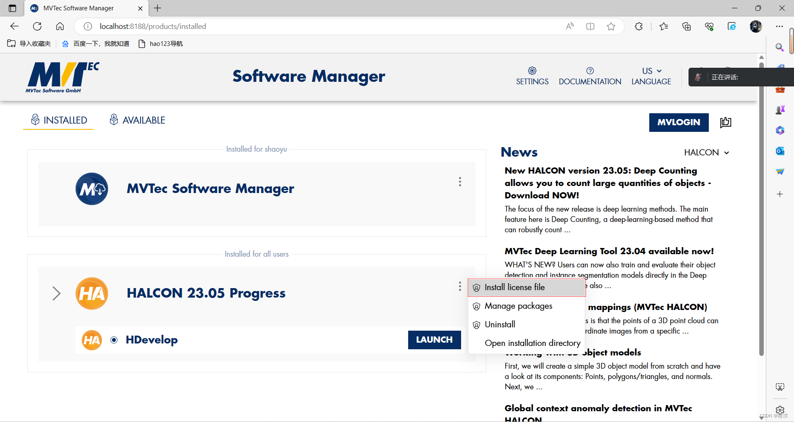Open the tab actions menu icon
Screen dimensions: 794x422
point(12,8)
